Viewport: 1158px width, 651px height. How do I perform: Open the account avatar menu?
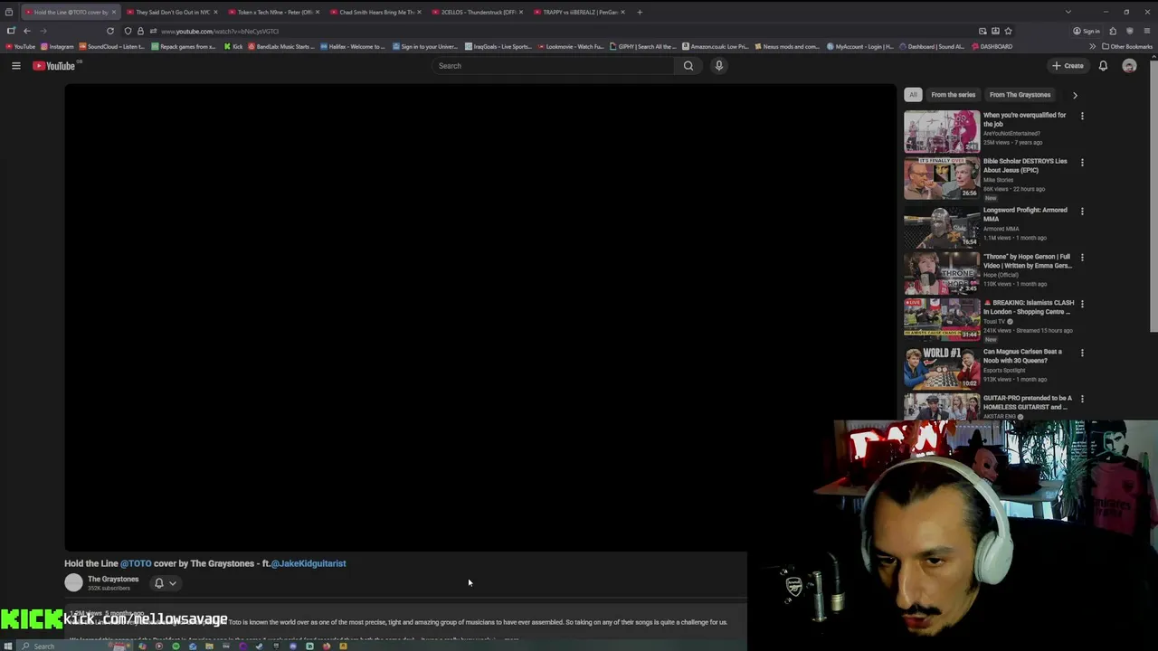[1129, 65]
